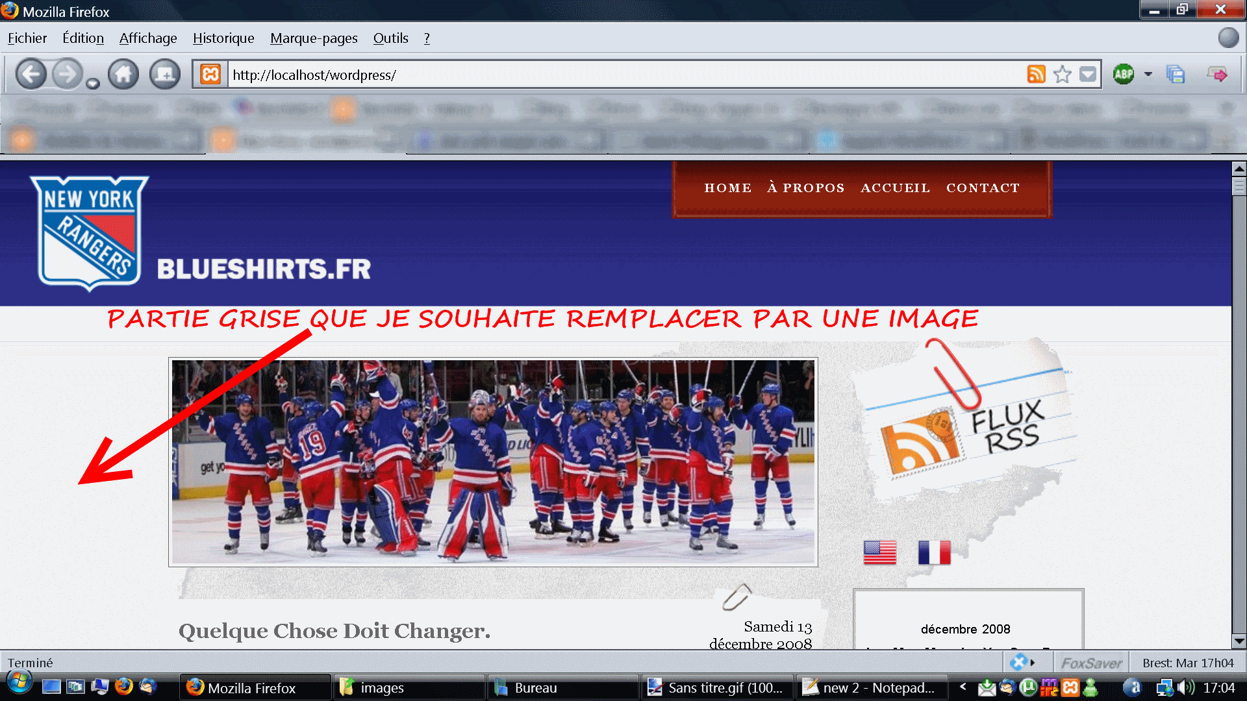1247x701 pixels.
Task: Open the address bar URL dropdown
Action: coord(1088,75)
